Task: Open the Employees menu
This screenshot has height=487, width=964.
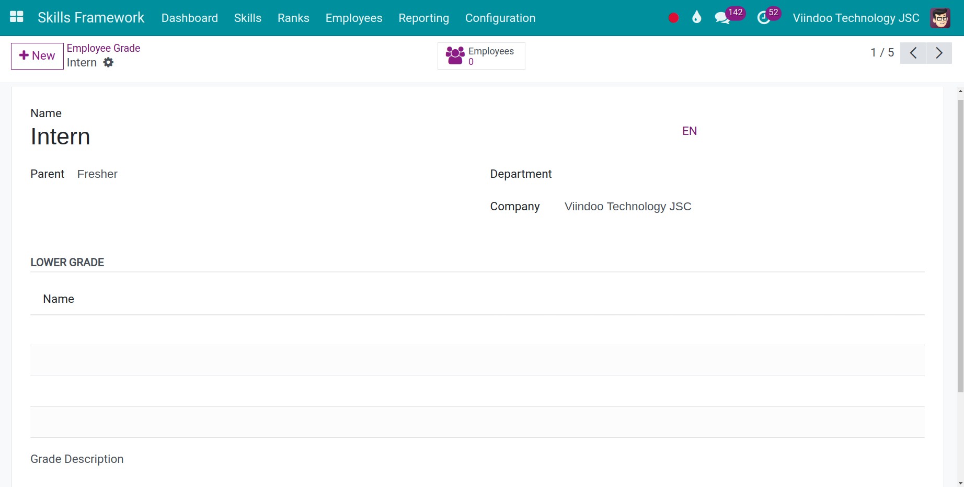Action: pyautogui.click(x=354, y=18)
